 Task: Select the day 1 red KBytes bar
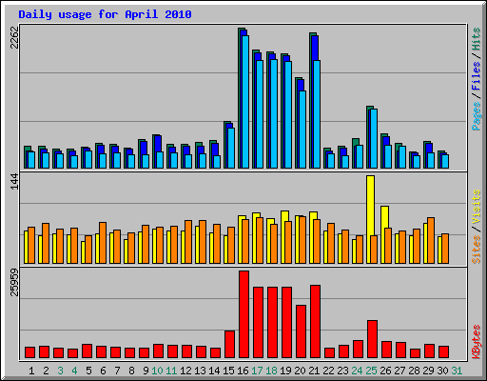pyautogui.click(x=29, y=352)
